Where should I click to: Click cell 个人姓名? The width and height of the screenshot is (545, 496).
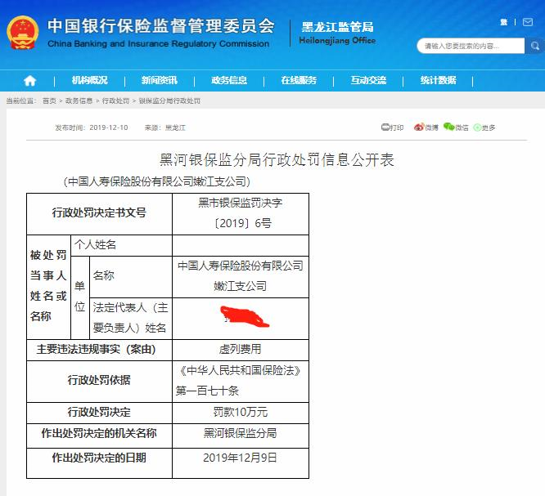coord(121,245)
